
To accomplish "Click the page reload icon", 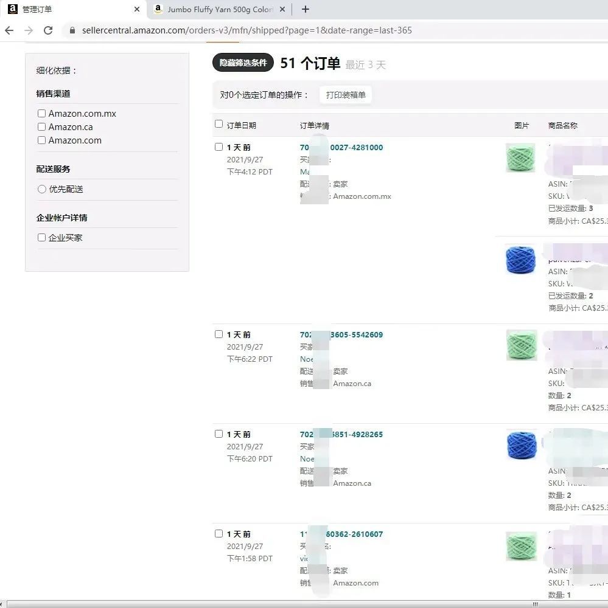I will (x=49, y=30).
